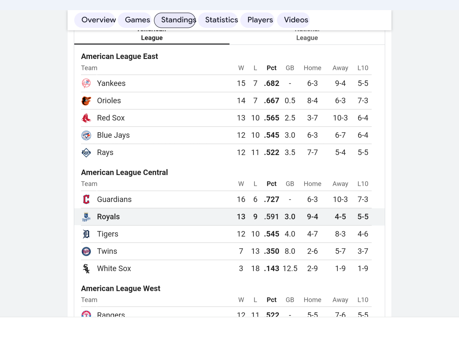The height and width of the screenshot is (337, 459).
Task: Click the Twins team logo
Action: click(x=86, y=251)
